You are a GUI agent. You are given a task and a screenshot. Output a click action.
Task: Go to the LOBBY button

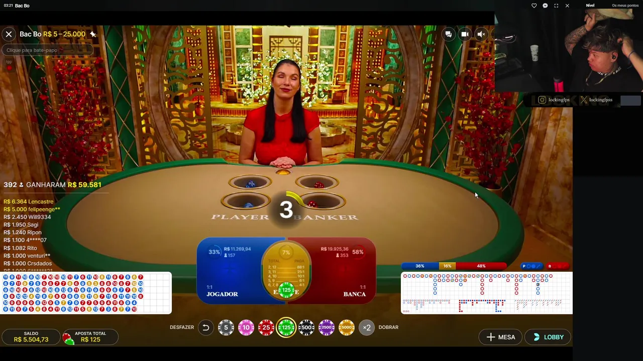click(548, 337)
